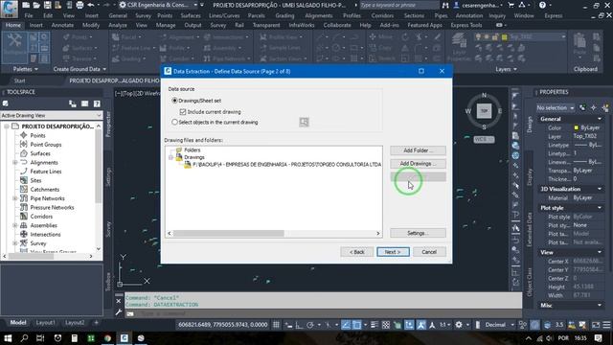The width and height of the screenshot is (613, 345).
Task: Click the Plot printer icon in quick access toolbar
Action: click(79, 5)
